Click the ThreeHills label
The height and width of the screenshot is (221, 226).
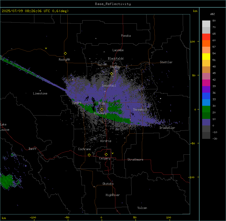point(141,110)
